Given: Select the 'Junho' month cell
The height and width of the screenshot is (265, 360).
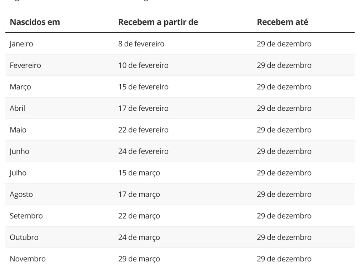Looking at the screenshot, I should tap(20, 151).
